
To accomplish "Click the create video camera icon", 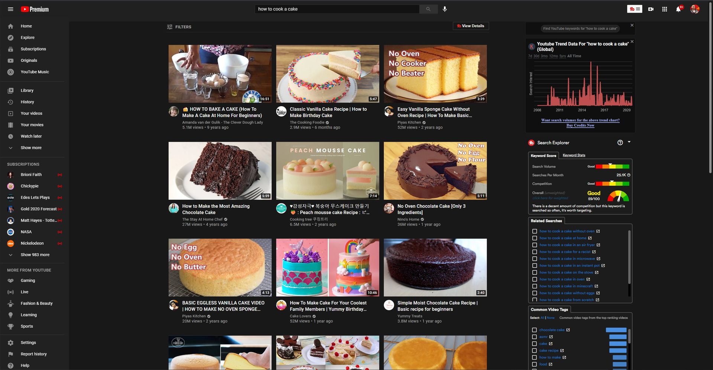I will pyautogui.click(x=651, y=9).
